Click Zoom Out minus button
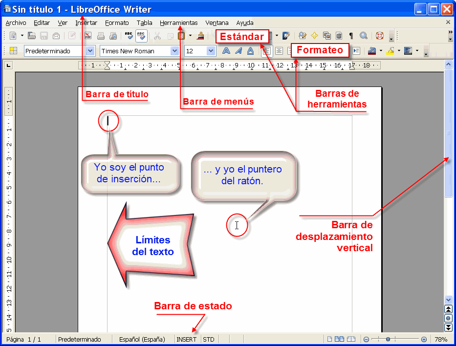Viewport: 456px width, 346px height. [367, 339]
